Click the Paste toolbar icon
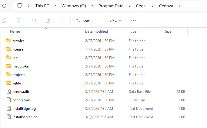This screenshot has height=128, width=207. tap(19, 21)
